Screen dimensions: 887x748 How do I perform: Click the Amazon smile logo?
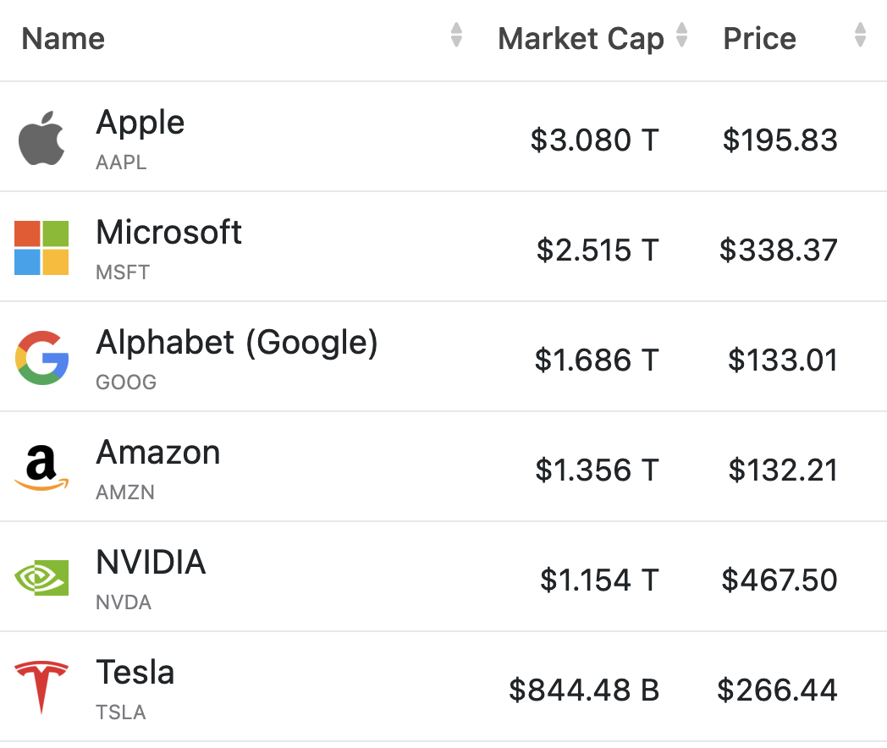pyautogui.click(x=41, y=468)
